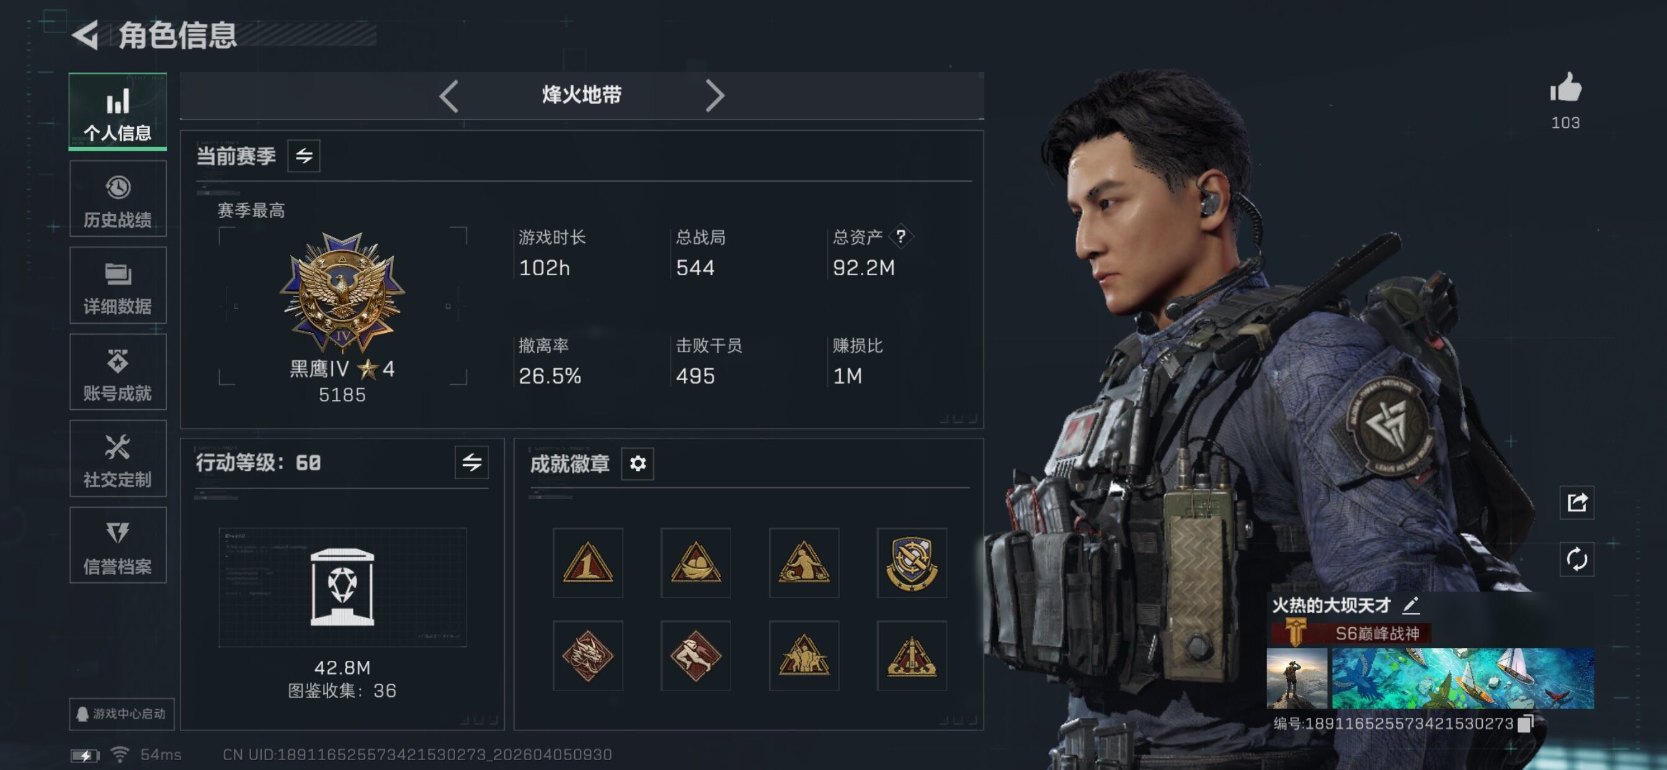Screen dimensions: 1667x770
Task: Copy the player ID number with the copy icon
Action: pyautogui.click(x=1524, y=723)
